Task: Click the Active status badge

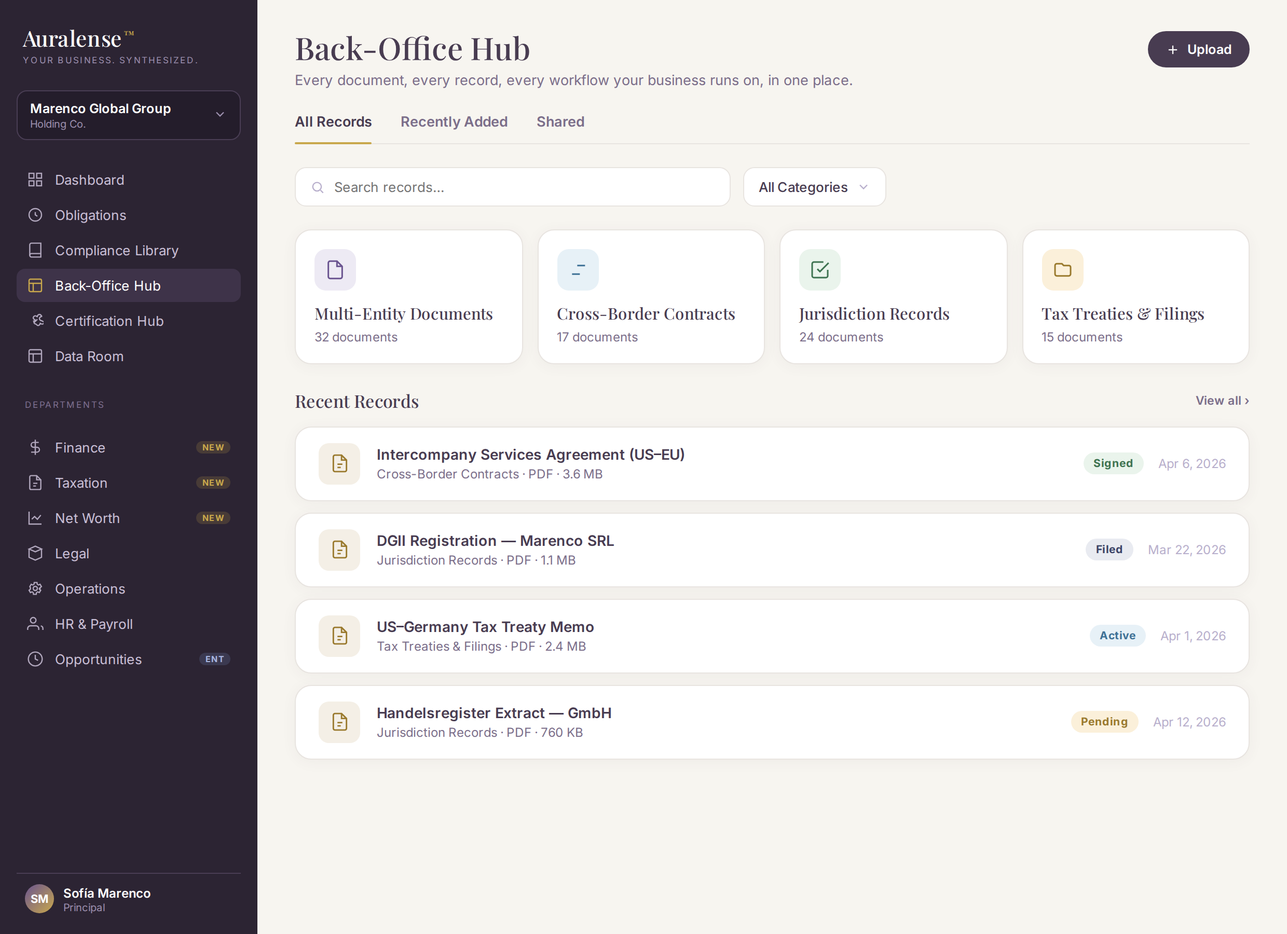Action: 1117,636
